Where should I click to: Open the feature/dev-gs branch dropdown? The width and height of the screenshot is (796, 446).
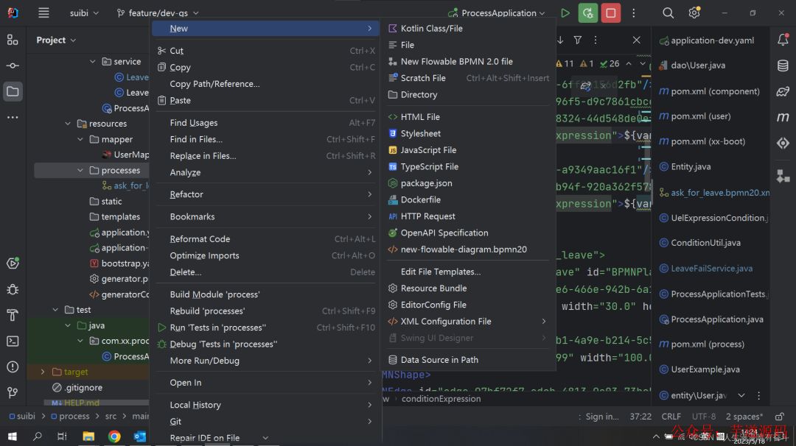point(158,13)
